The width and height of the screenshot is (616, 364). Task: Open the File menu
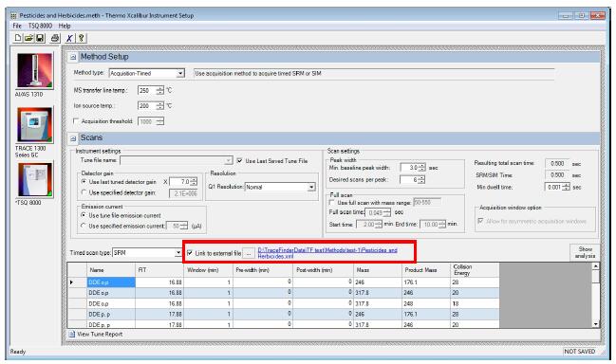(17, 26)
